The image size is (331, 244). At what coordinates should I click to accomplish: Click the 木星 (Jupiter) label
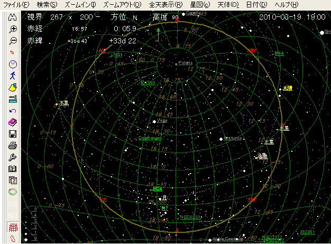pos(64,103)
